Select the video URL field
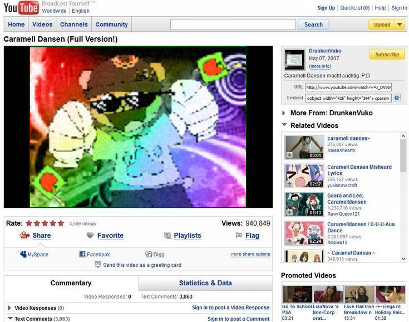The height and width of the screenshot is (322, 409). (348, 87)
